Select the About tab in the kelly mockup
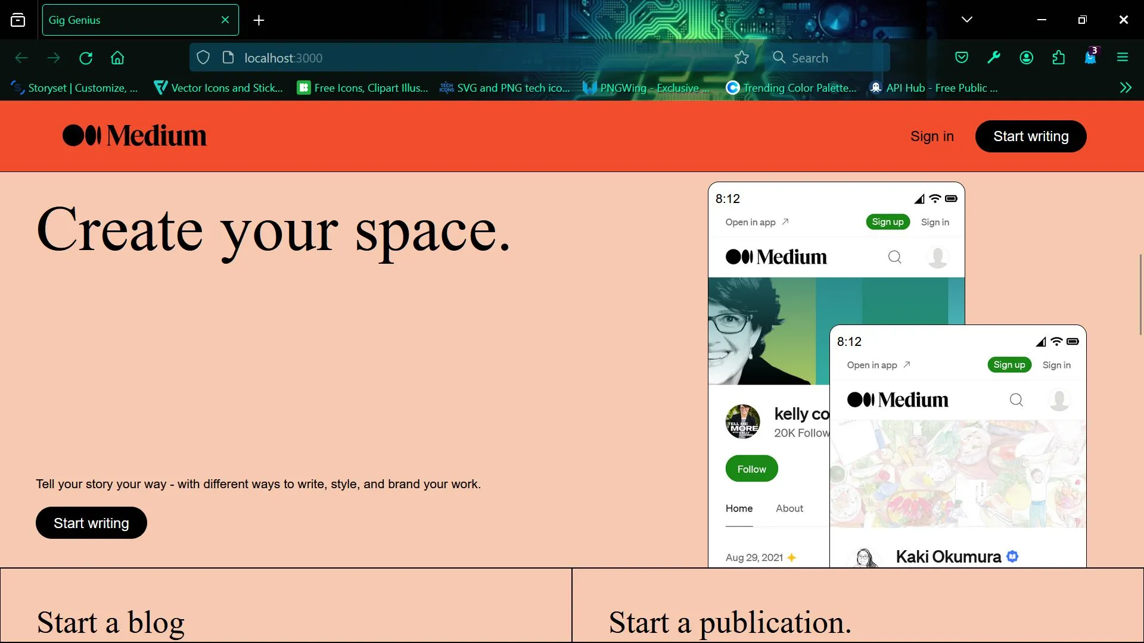 point(789,508)
